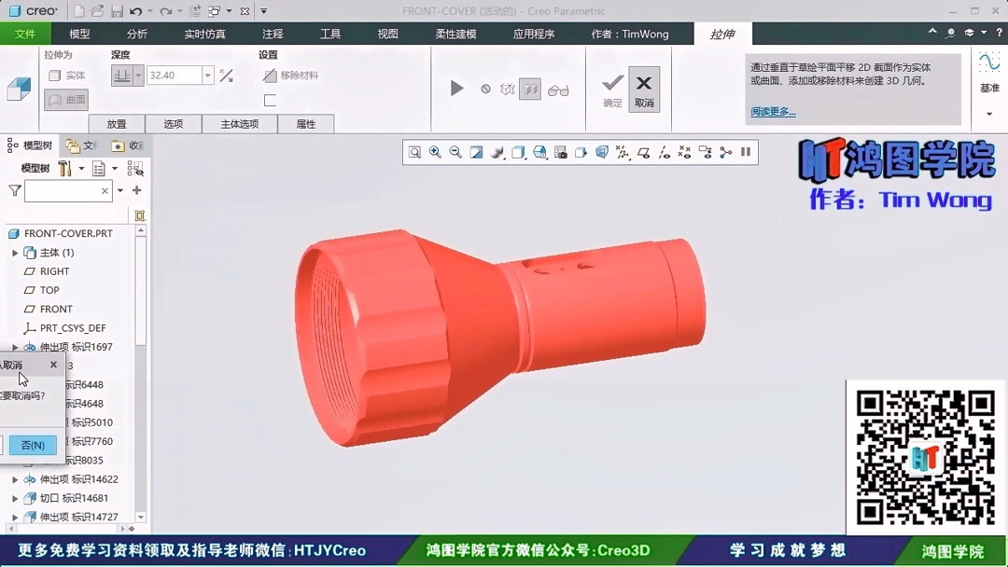Open the 视图 ribbon tab

point(388,33)
